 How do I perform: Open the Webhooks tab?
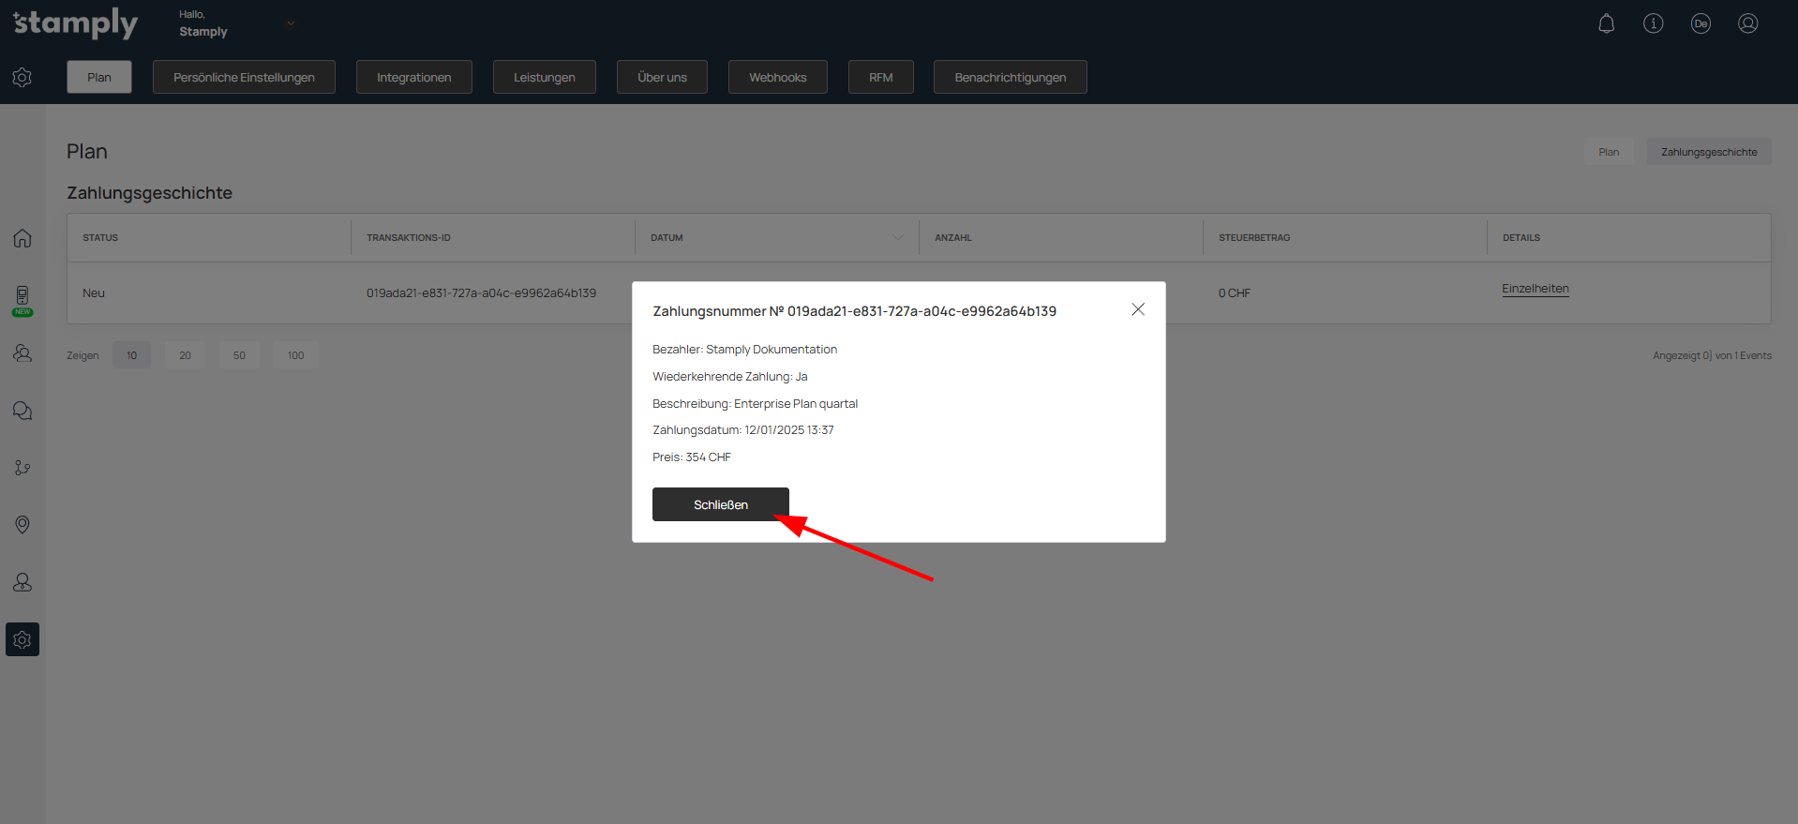click(x=777, y=77)
